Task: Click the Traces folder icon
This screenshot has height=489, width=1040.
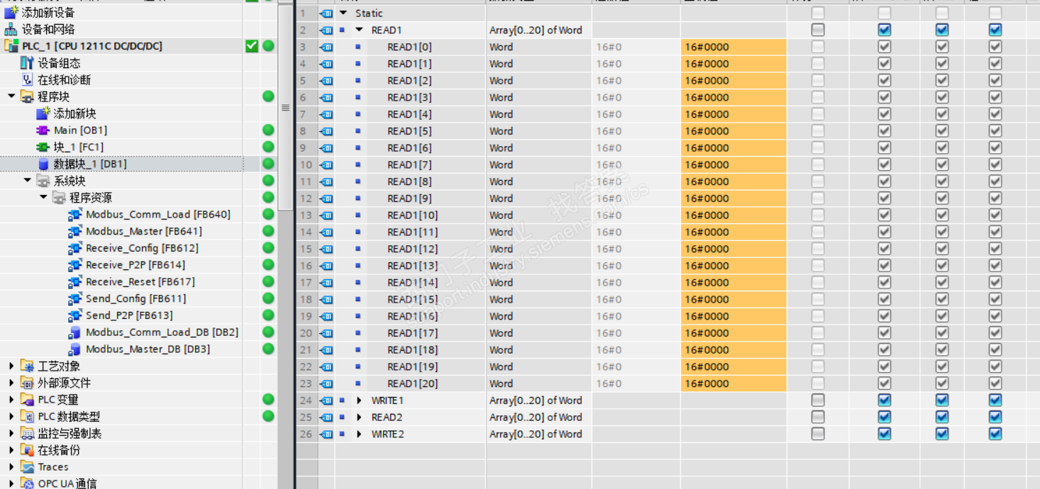Action: point(27,467)
